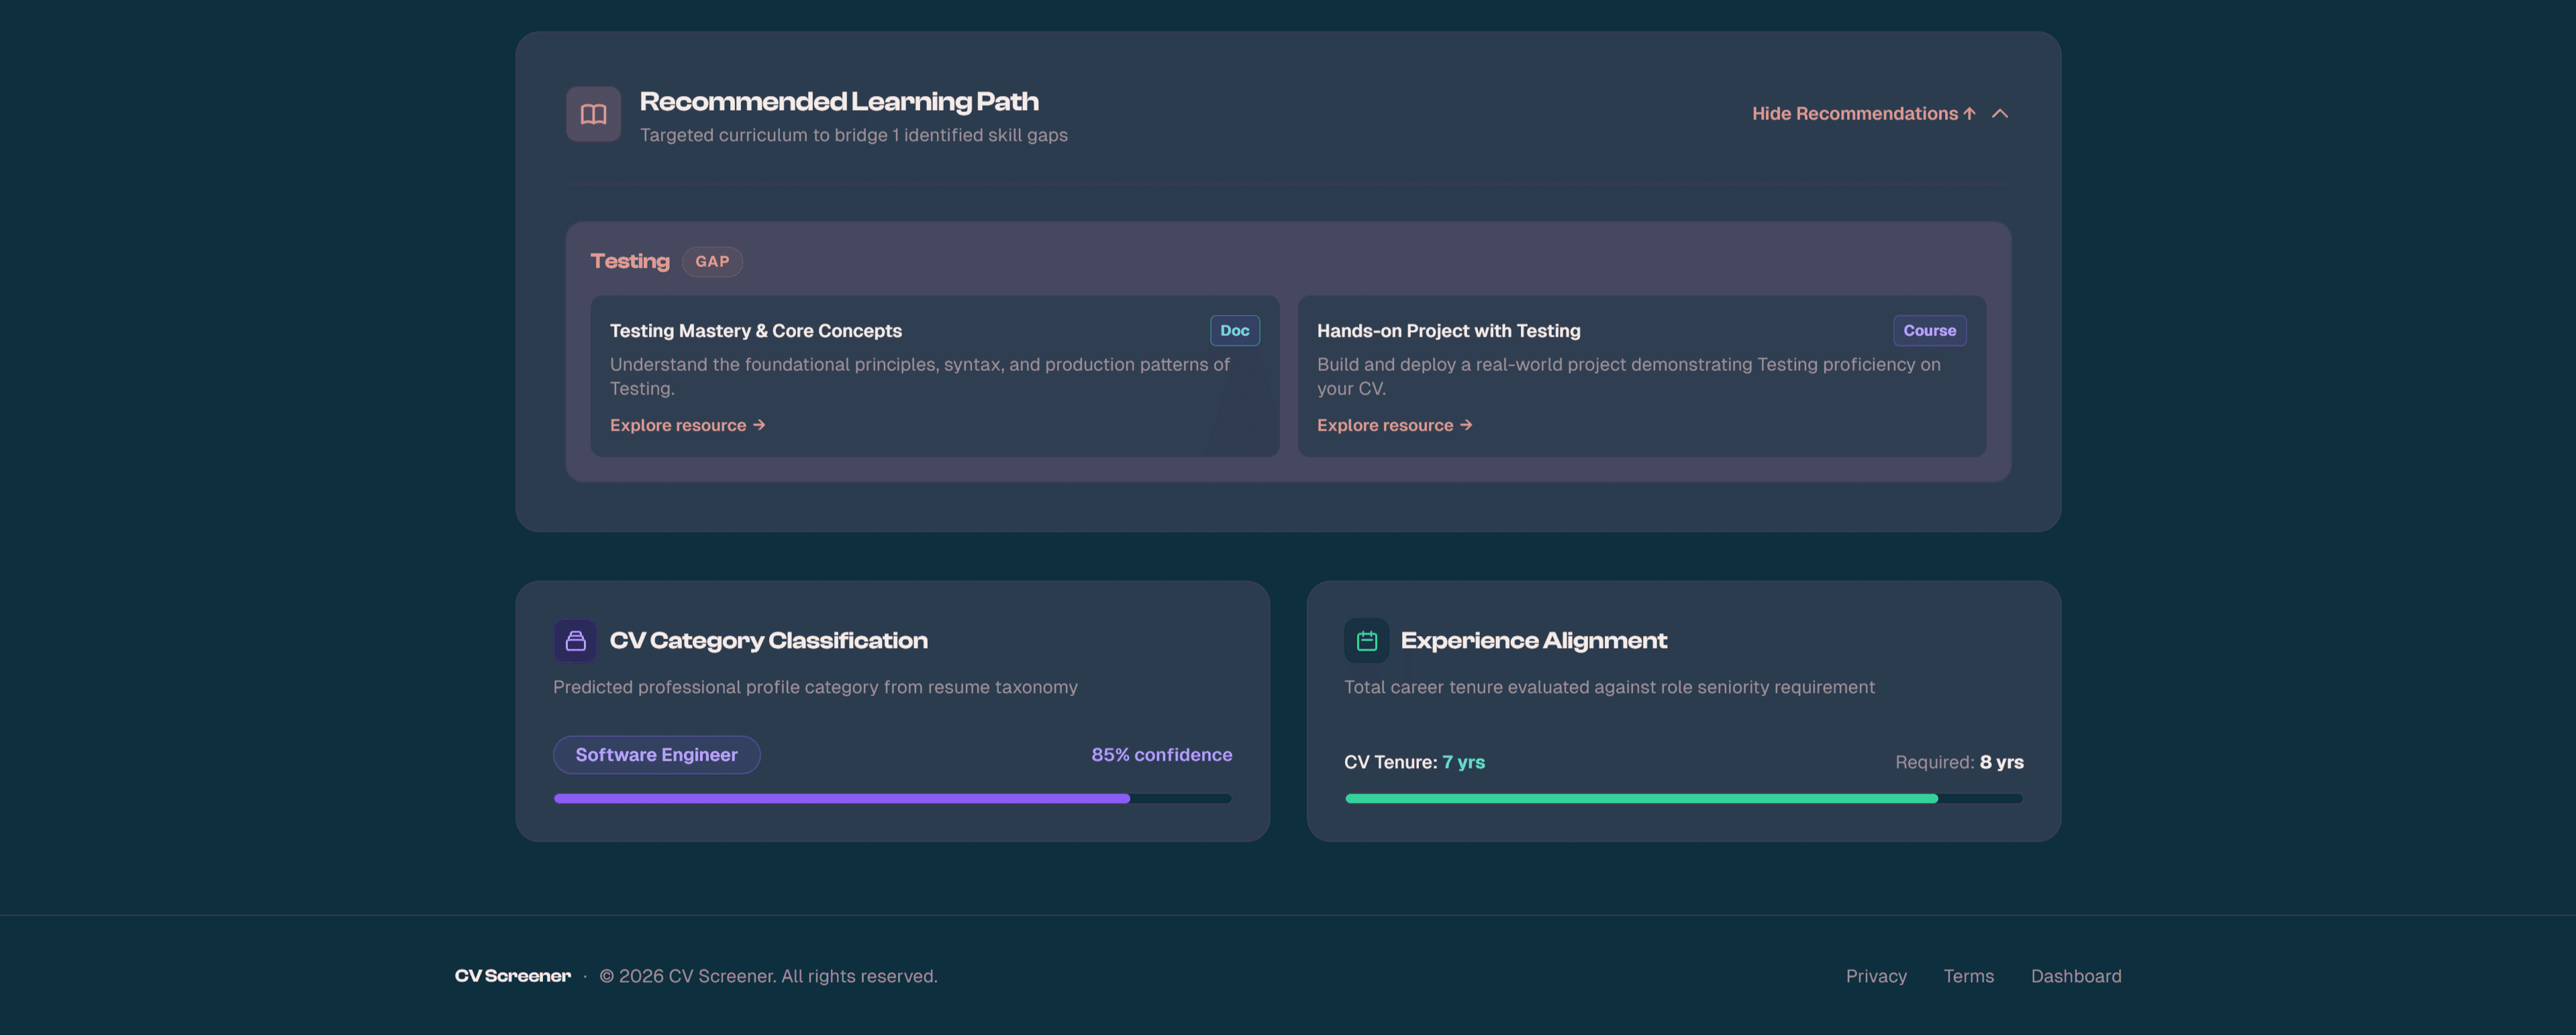Click the purple confidence progress bar
Viewport: 2576px width, 1035px height.
coord(892,800)
